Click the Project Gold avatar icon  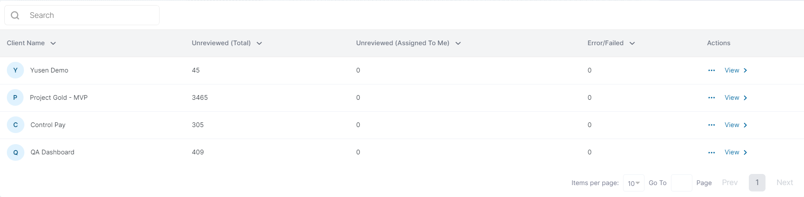(15, 98)
